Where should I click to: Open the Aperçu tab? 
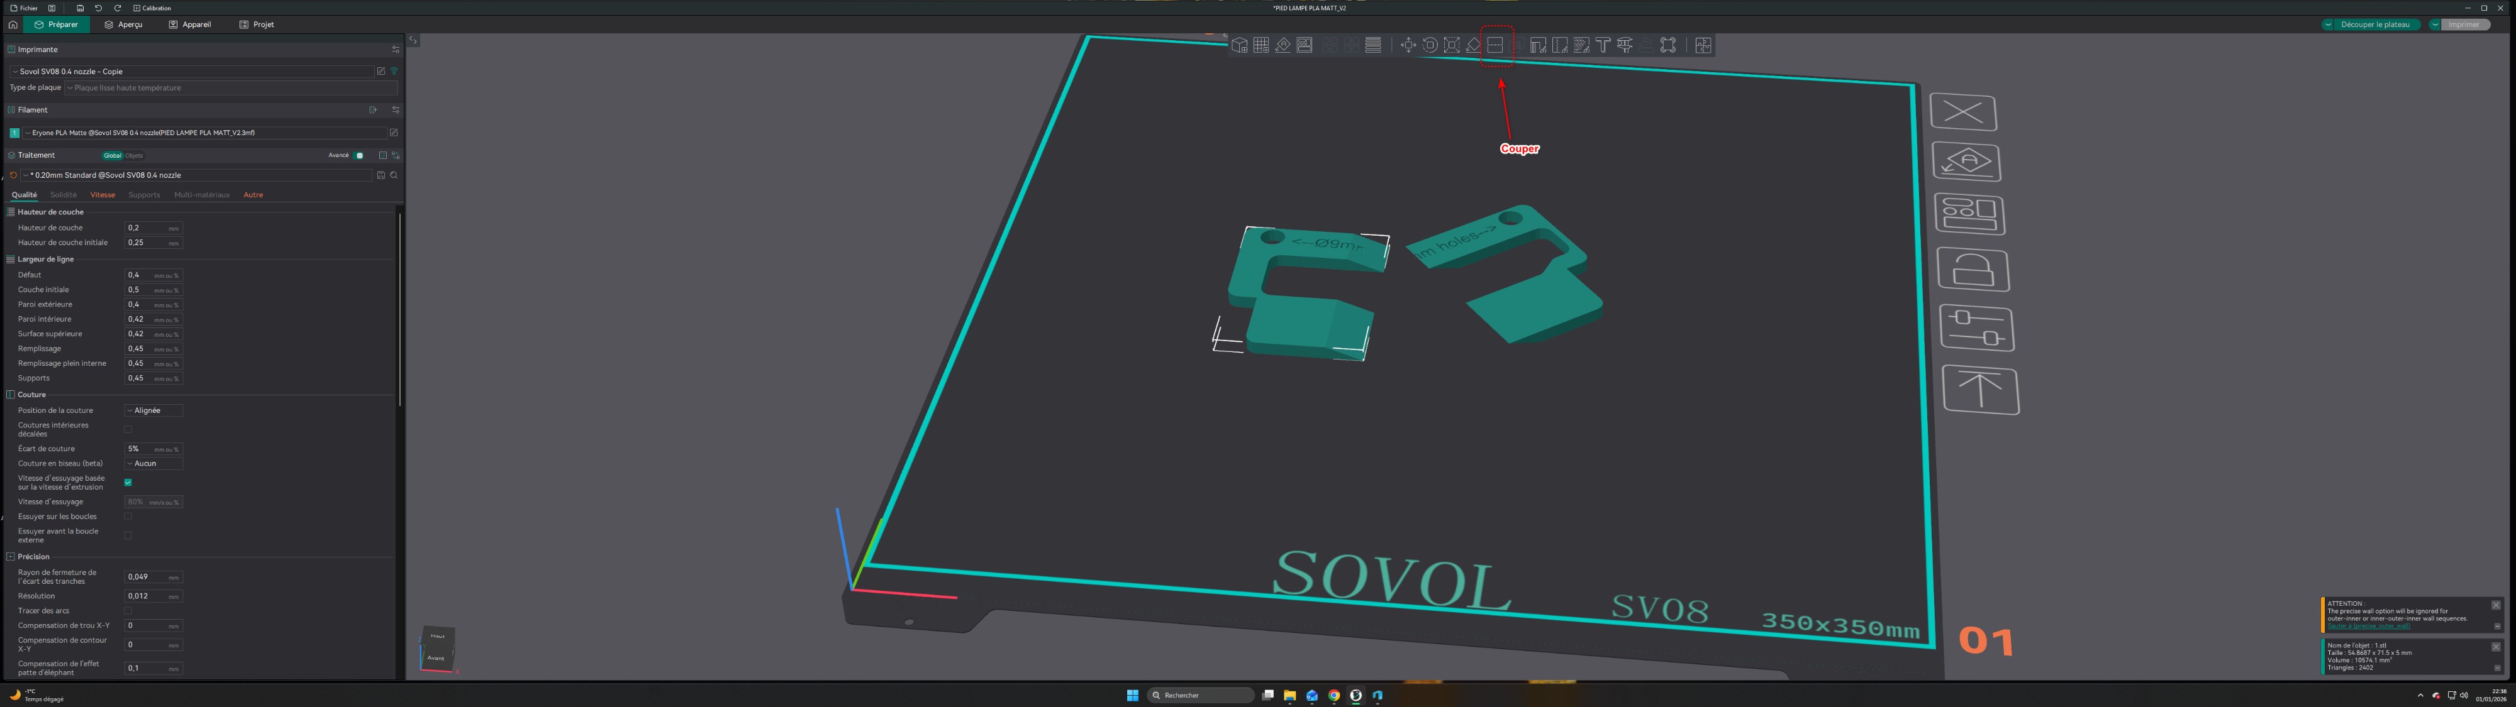coord(124,25)
